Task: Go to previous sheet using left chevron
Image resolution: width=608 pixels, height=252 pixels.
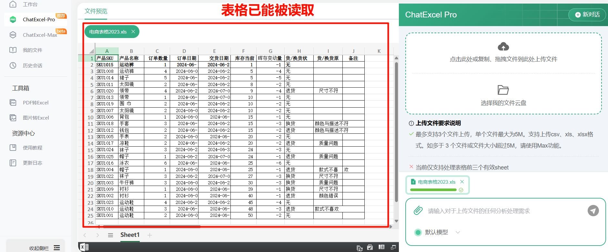Action: (x=85, y=235)
